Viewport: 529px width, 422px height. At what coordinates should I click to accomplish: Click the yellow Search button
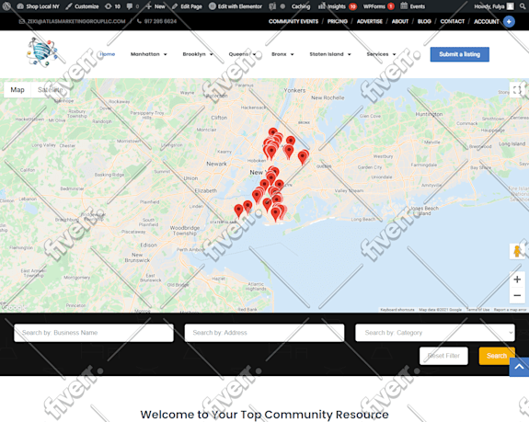pyautogui.click(x=497, y=356)
